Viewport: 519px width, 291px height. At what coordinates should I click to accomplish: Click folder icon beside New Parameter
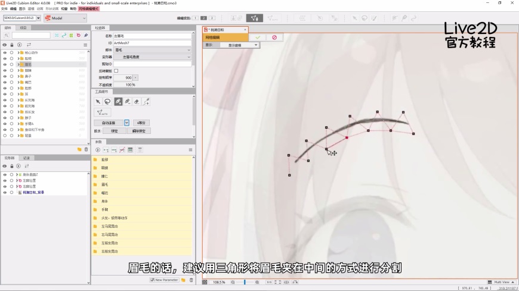(183, 280)
